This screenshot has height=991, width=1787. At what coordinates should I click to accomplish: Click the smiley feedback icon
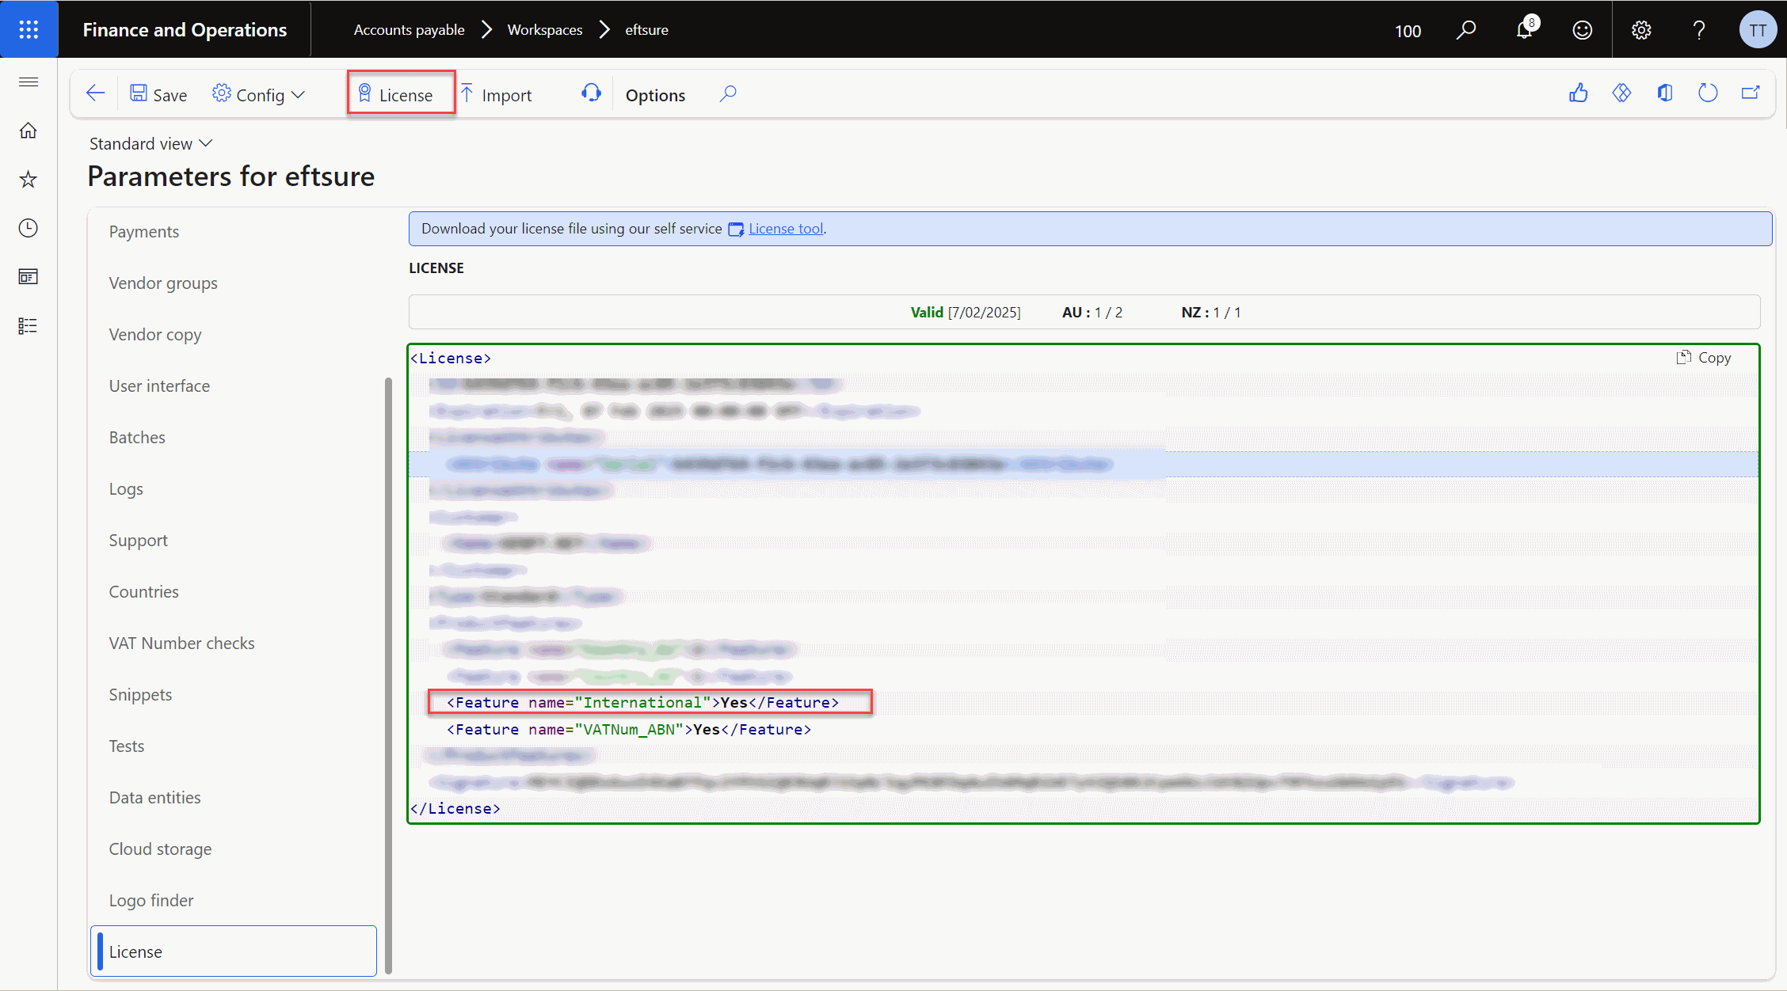coord(1583,30)
